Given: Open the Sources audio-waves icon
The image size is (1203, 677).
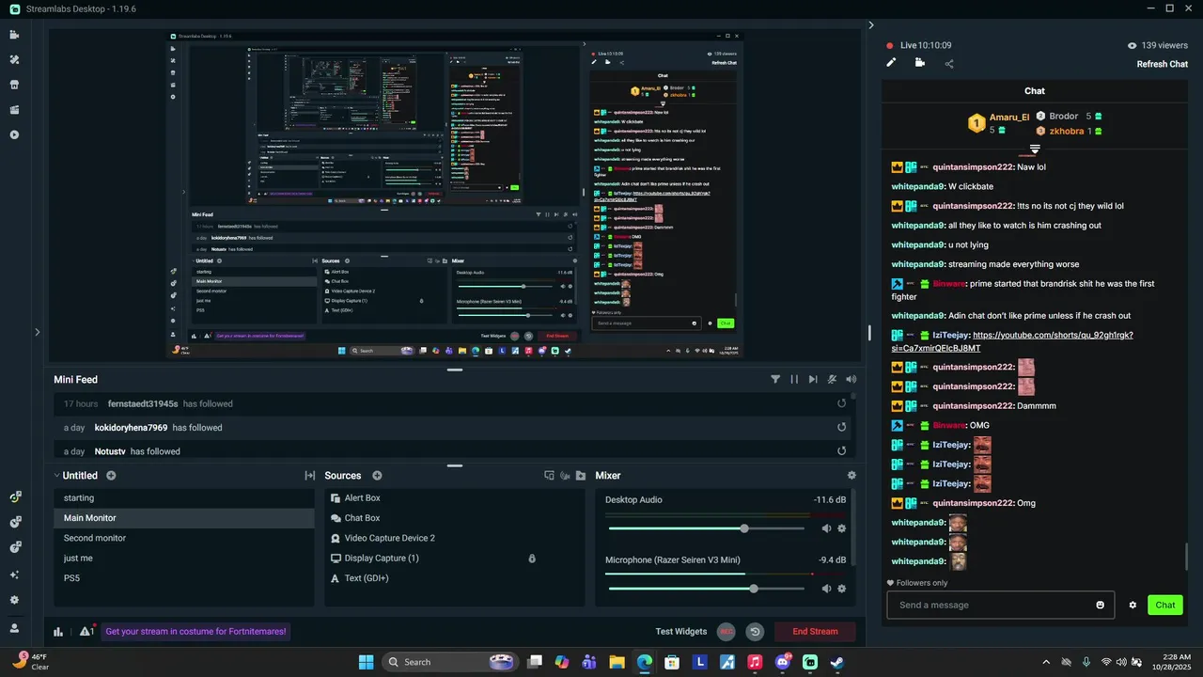Looking at the screenshot, I should 565,476.
